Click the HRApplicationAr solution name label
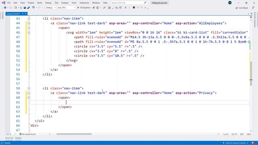 click(160, 3)
